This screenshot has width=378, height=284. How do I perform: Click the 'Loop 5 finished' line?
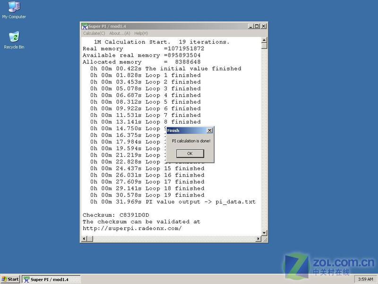tap(146, 102)
